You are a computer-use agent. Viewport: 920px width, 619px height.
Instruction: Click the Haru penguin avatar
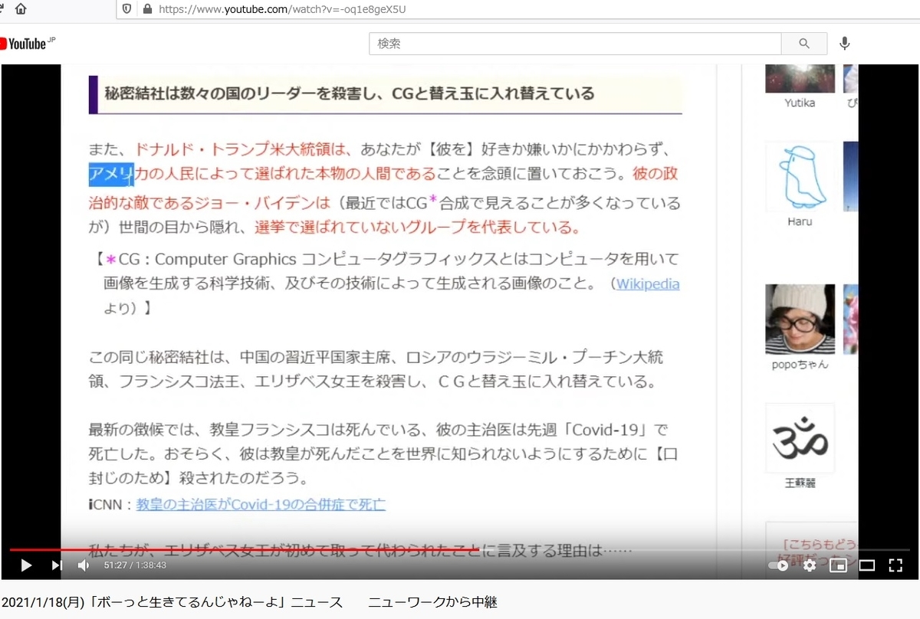[x=800, y=177]
